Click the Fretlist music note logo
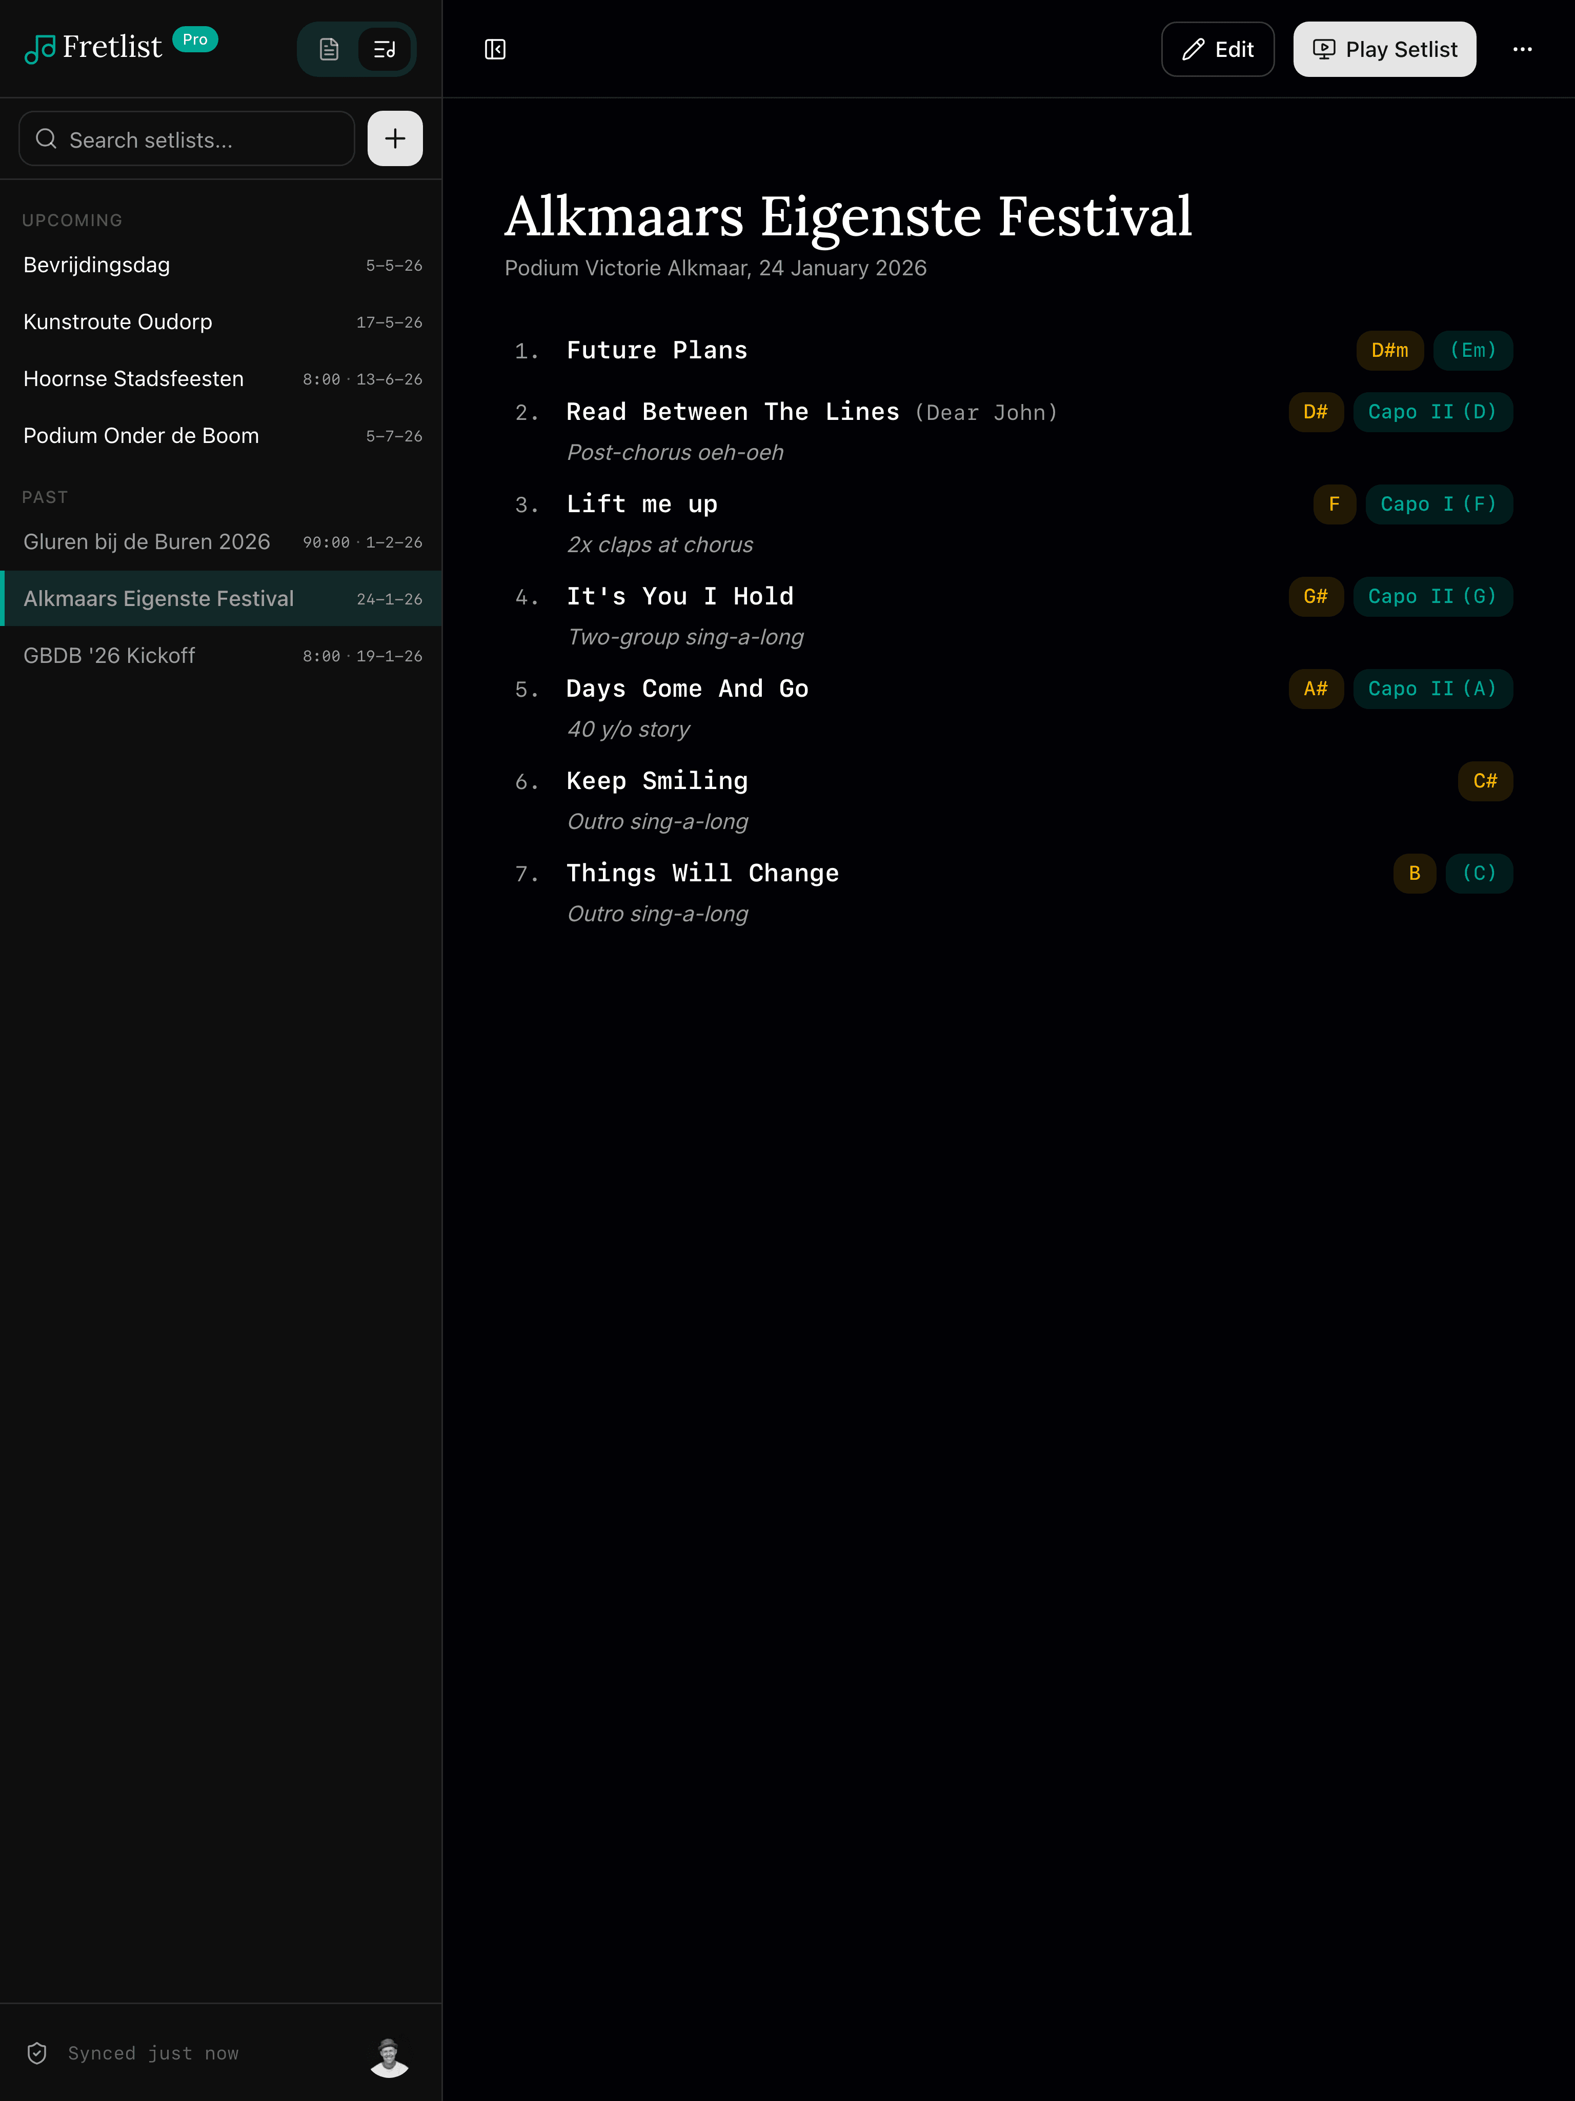This screenshot has height=2101, width=1575. click(x=40, y=48)
